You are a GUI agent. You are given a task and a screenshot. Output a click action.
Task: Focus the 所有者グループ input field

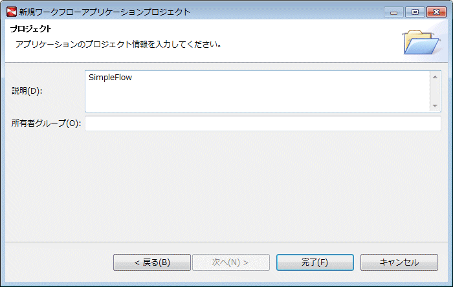point(263,123)
